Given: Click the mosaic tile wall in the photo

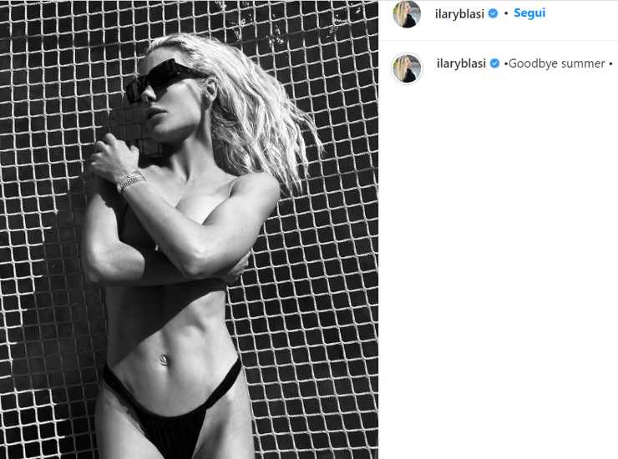Looking at the screenshot, I should click(x=316, y=275).
